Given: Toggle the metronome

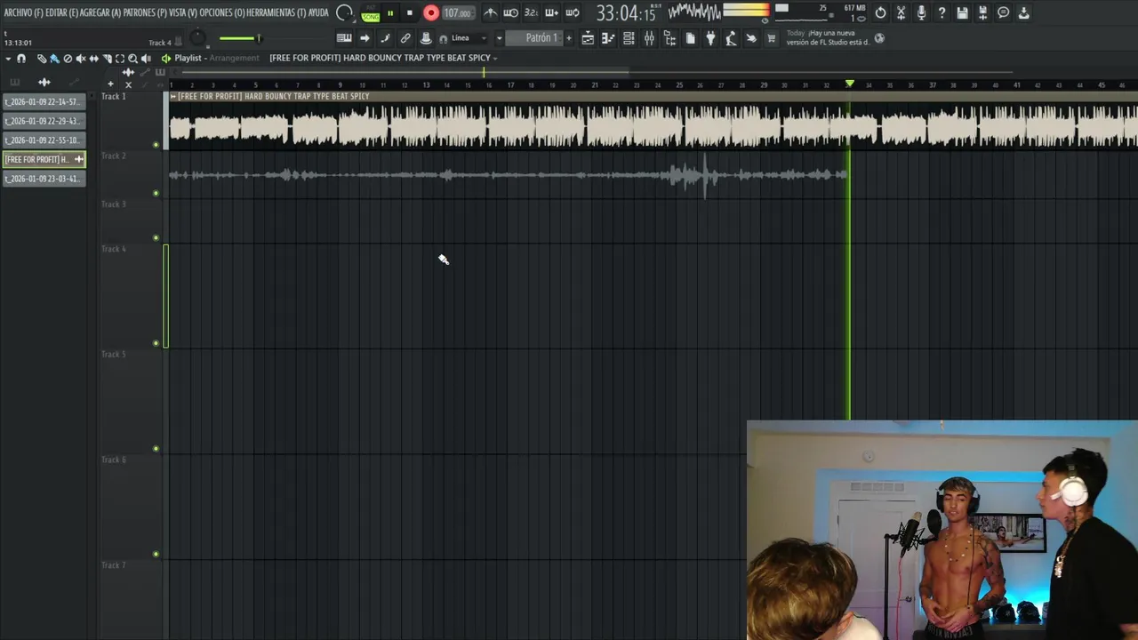Looking at the screenshot, I should pos(490,13).
